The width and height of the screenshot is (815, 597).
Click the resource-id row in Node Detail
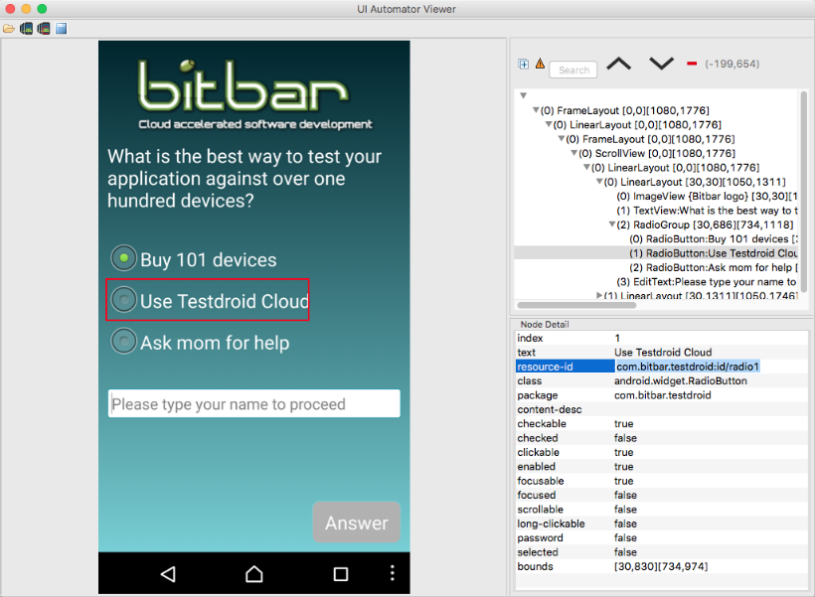[x=662, y=367]
